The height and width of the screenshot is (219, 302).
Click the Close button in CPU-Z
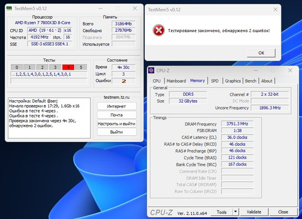(283, 212)
